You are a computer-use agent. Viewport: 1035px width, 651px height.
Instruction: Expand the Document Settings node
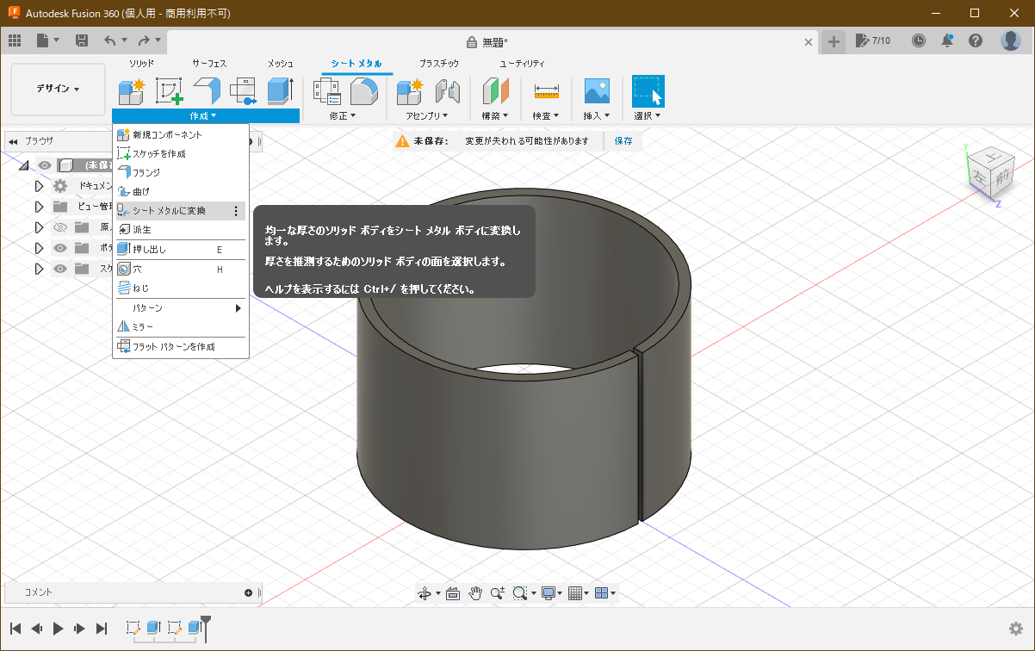39,186
